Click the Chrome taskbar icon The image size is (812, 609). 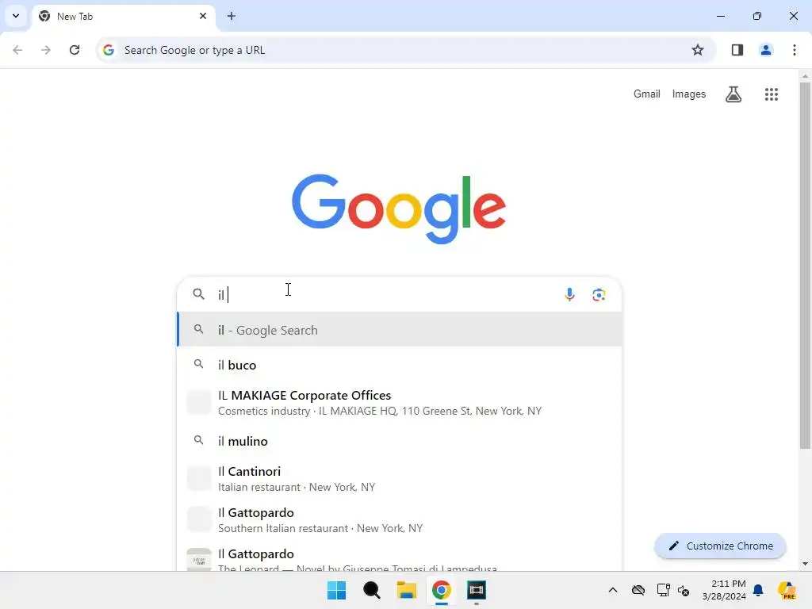point(441,590)
